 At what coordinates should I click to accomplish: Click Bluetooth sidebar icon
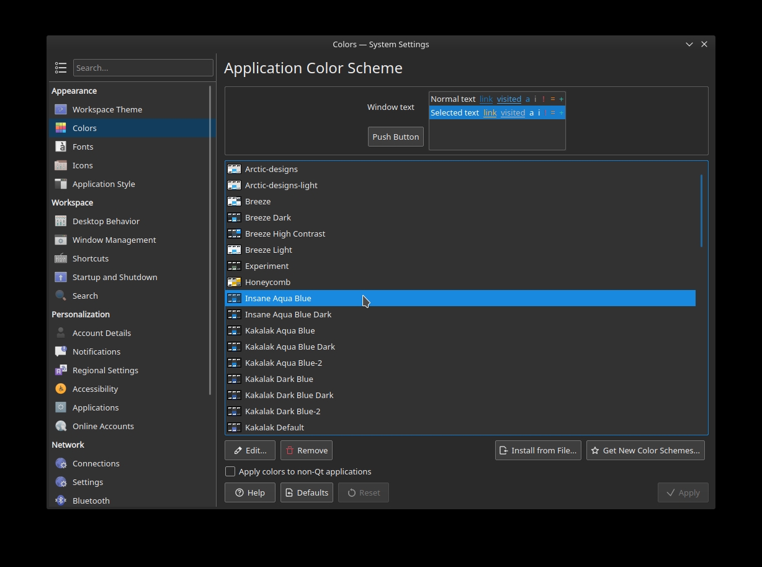[61, 501]
